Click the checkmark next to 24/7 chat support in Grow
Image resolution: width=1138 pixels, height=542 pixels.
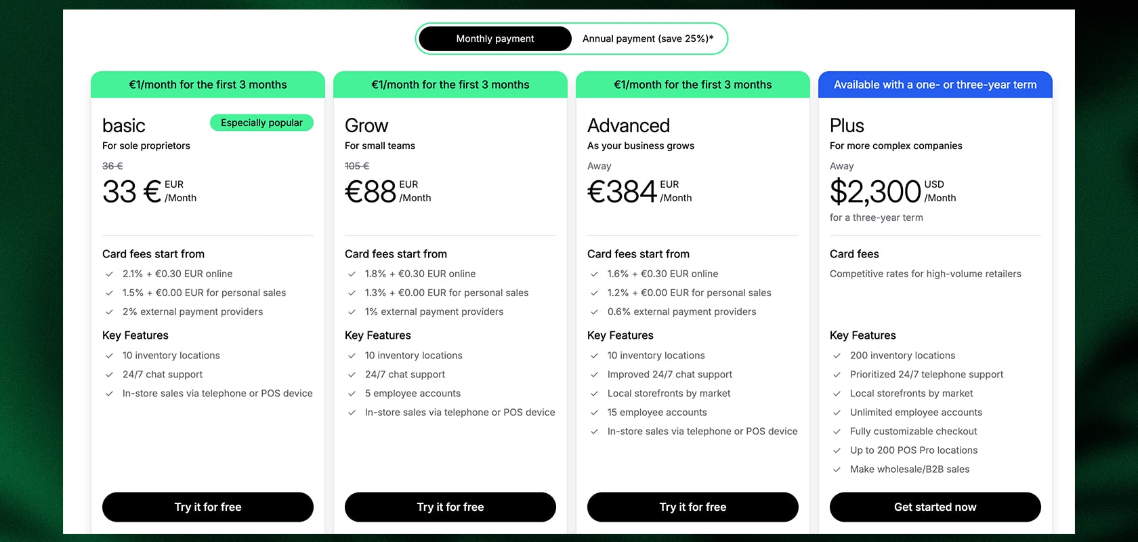point(352,374)
